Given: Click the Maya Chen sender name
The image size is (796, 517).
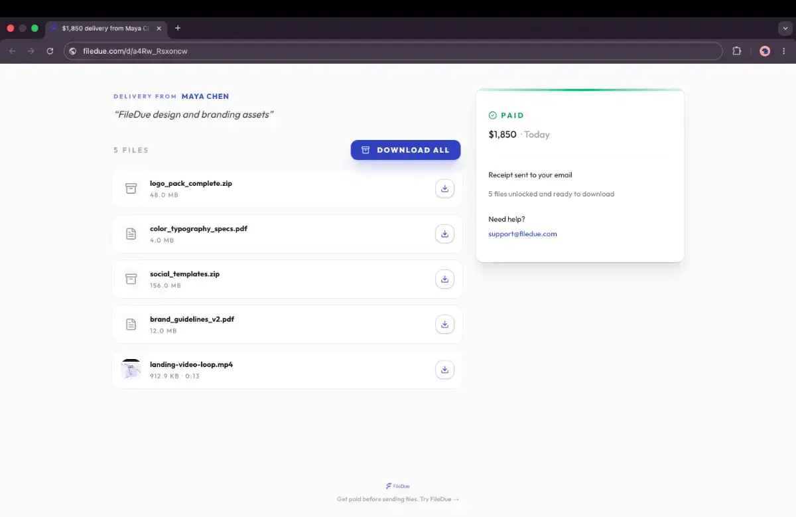Looking at the screenshot, I should 205,96.
